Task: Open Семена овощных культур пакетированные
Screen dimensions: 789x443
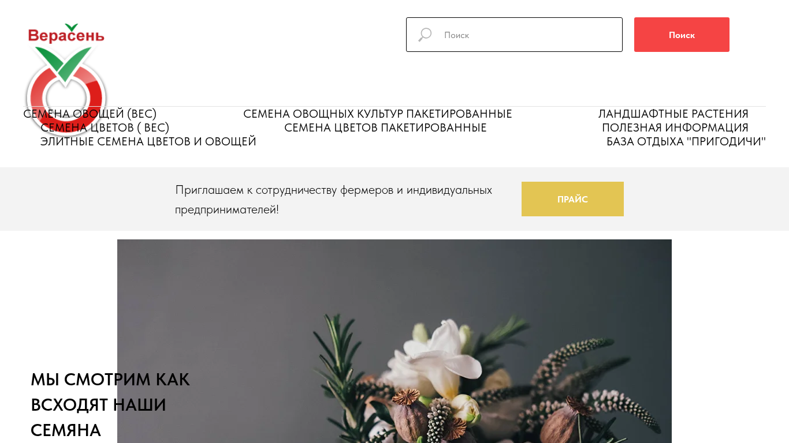Action: click(378, 114)
